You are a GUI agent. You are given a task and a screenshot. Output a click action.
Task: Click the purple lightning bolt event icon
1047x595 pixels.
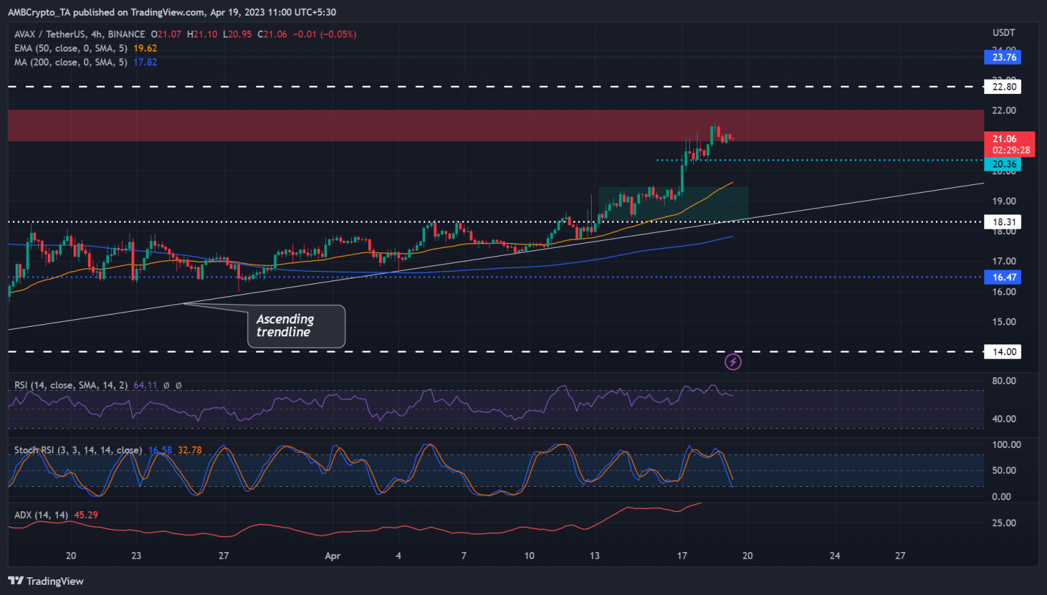pos(733,361)
